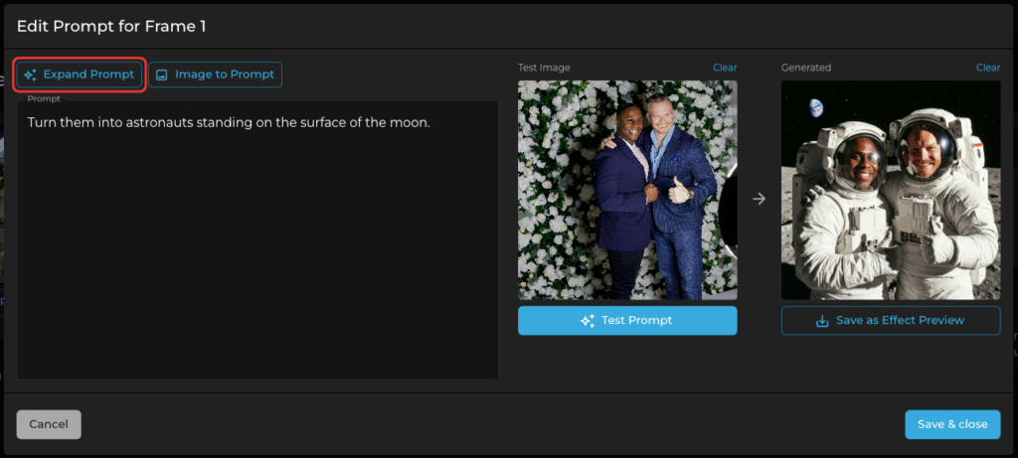This screenshot has height=458, width=1018.
Task: Click the picture icon on Image to Prompt
Action: point(162,75)
